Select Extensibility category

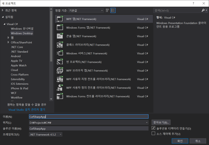[18, 79]
